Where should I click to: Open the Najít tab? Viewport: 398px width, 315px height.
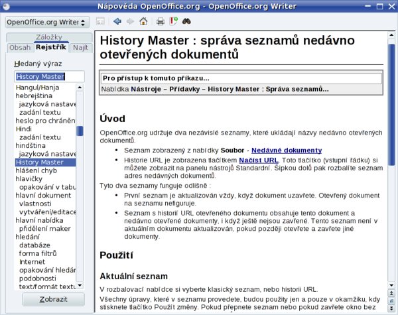point(80,48)
